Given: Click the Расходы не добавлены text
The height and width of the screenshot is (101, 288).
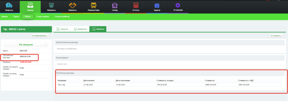Looking at the screenshot, I should pos(67,49).
